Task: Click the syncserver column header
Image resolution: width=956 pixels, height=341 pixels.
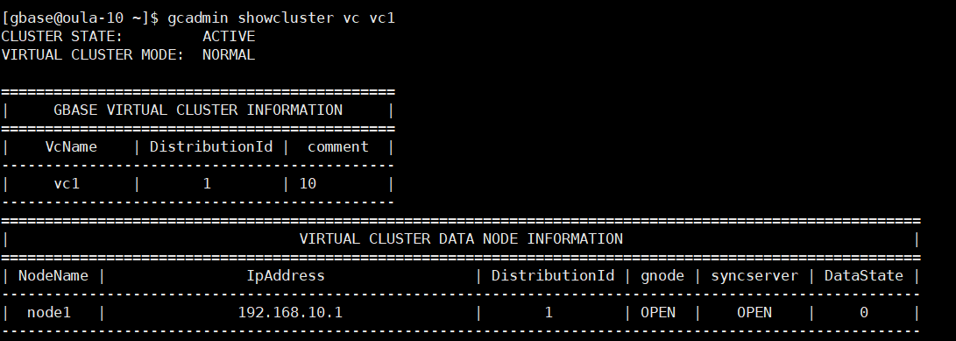Action: coord(754,276)
